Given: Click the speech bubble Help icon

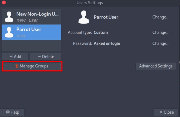Looking at the screenshot, I should click(x=8, y=112).
